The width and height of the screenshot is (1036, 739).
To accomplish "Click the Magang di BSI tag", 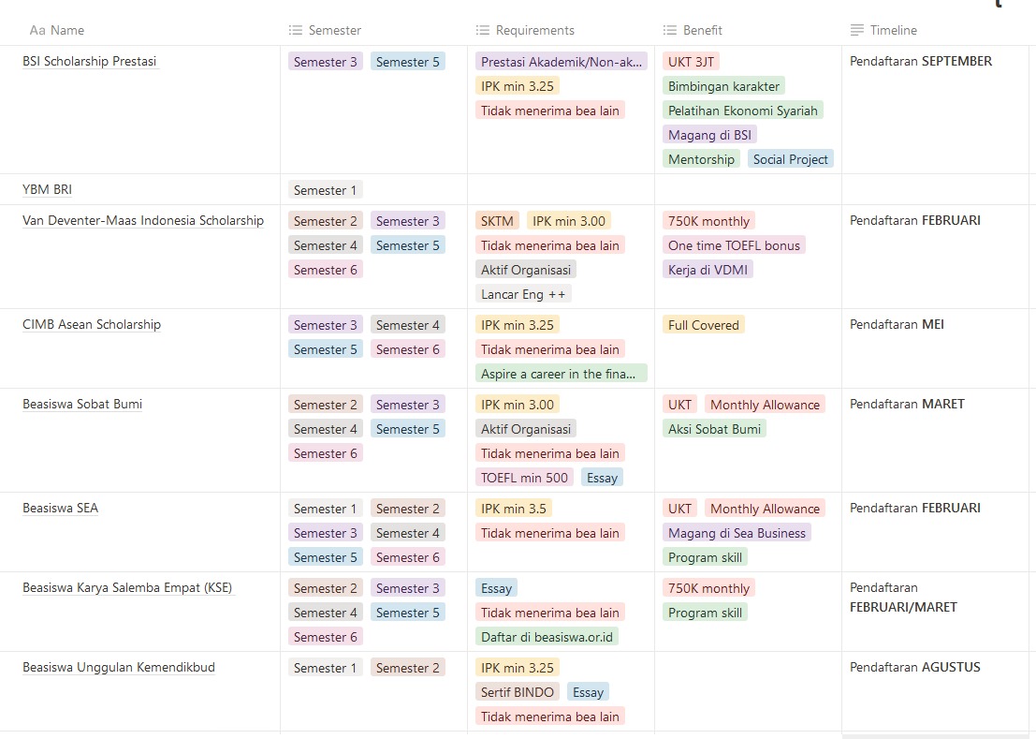I will [x=709, y=136].
